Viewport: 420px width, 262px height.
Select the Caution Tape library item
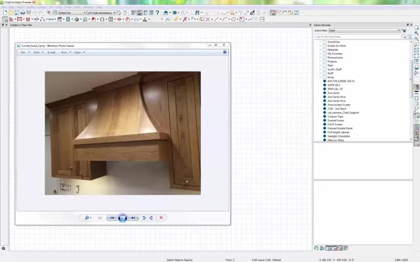coord(335,116)
